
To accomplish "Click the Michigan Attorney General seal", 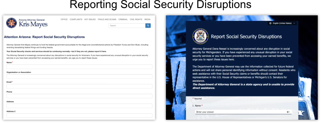I will 200,36.
